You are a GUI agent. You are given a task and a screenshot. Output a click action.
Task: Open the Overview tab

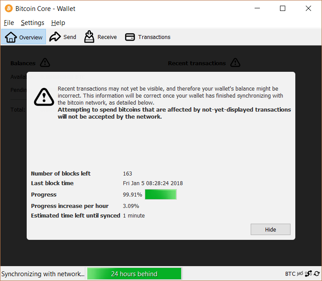[x=24, y=37]
